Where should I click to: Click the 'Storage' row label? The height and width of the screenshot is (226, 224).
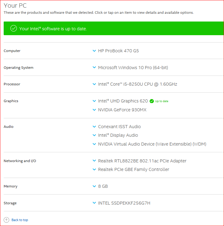point(10,203)
